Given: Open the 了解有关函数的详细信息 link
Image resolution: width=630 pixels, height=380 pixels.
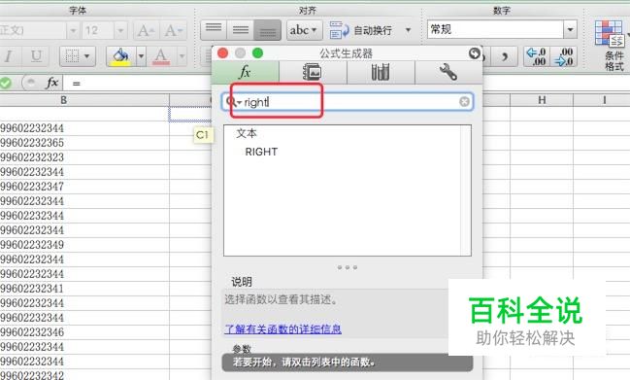Looking at the screenshot, I should pyautogui.click(x=282, y=328).
